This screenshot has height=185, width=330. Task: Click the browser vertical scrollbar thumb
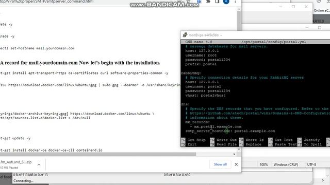point(239,21)
